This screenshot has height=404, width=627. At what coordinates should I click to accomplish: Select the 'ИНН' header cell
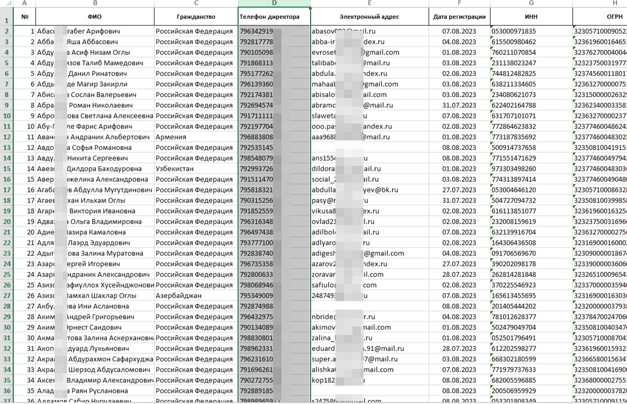pyautogui.click(x=531, y=17)
